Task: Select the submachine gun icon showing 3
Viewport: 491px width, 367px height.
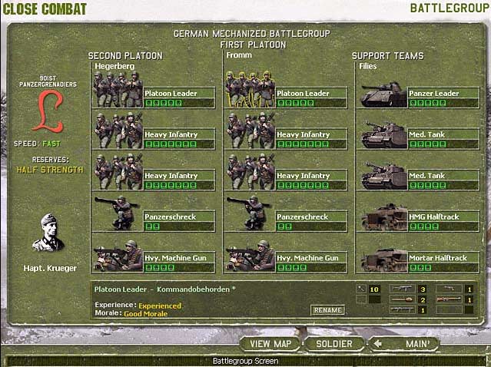Action: tap(403, 289)
